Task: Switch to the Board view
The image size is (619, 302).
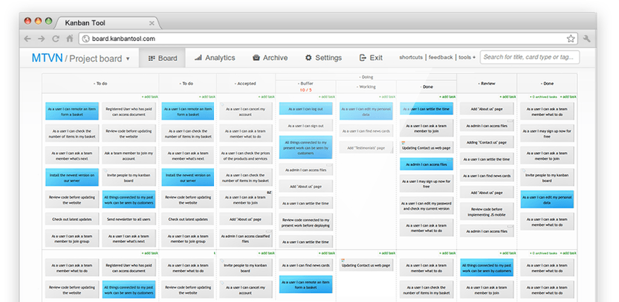Action: 162,58
